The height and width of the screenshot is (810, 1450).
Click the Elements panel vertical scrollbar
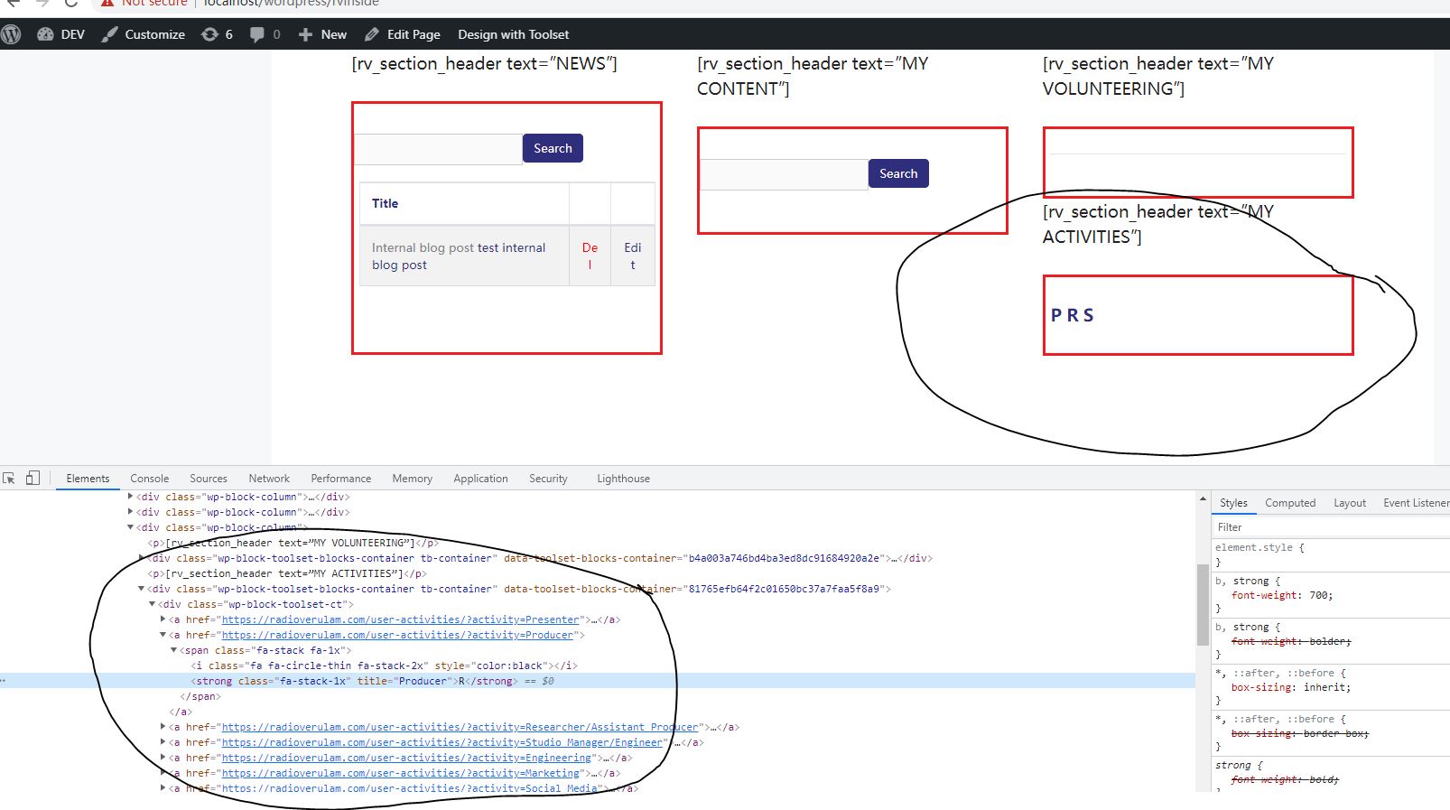point(1203,605)
